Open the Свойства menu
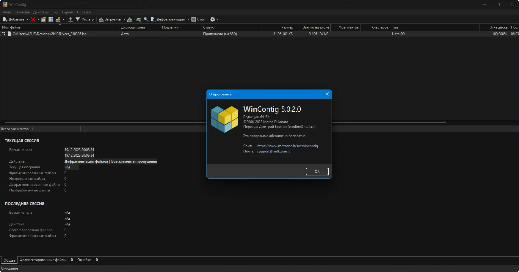The image size is (519, 272). [22, 12]
